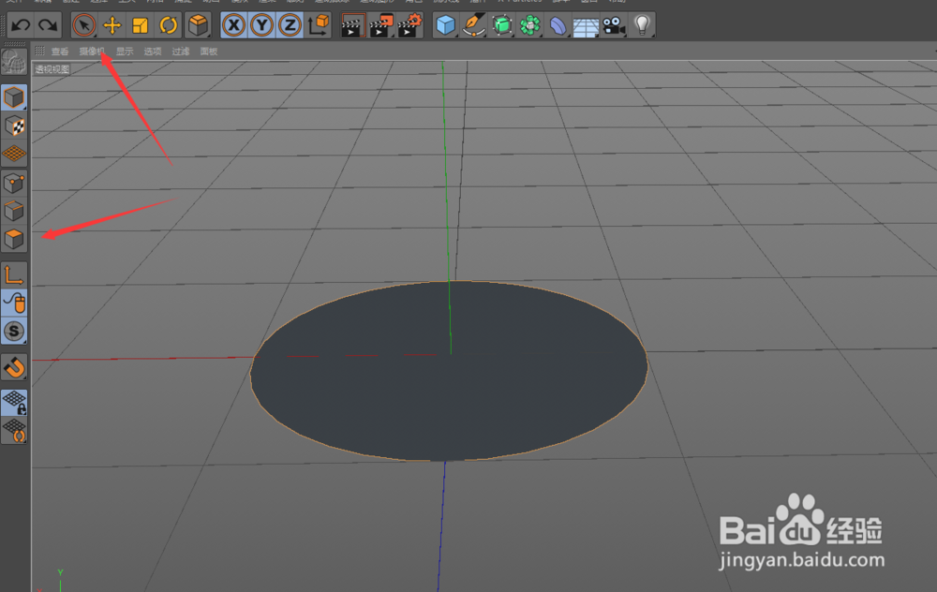Add a camera object
The image size is (937, 592).
tap(614, 25)
